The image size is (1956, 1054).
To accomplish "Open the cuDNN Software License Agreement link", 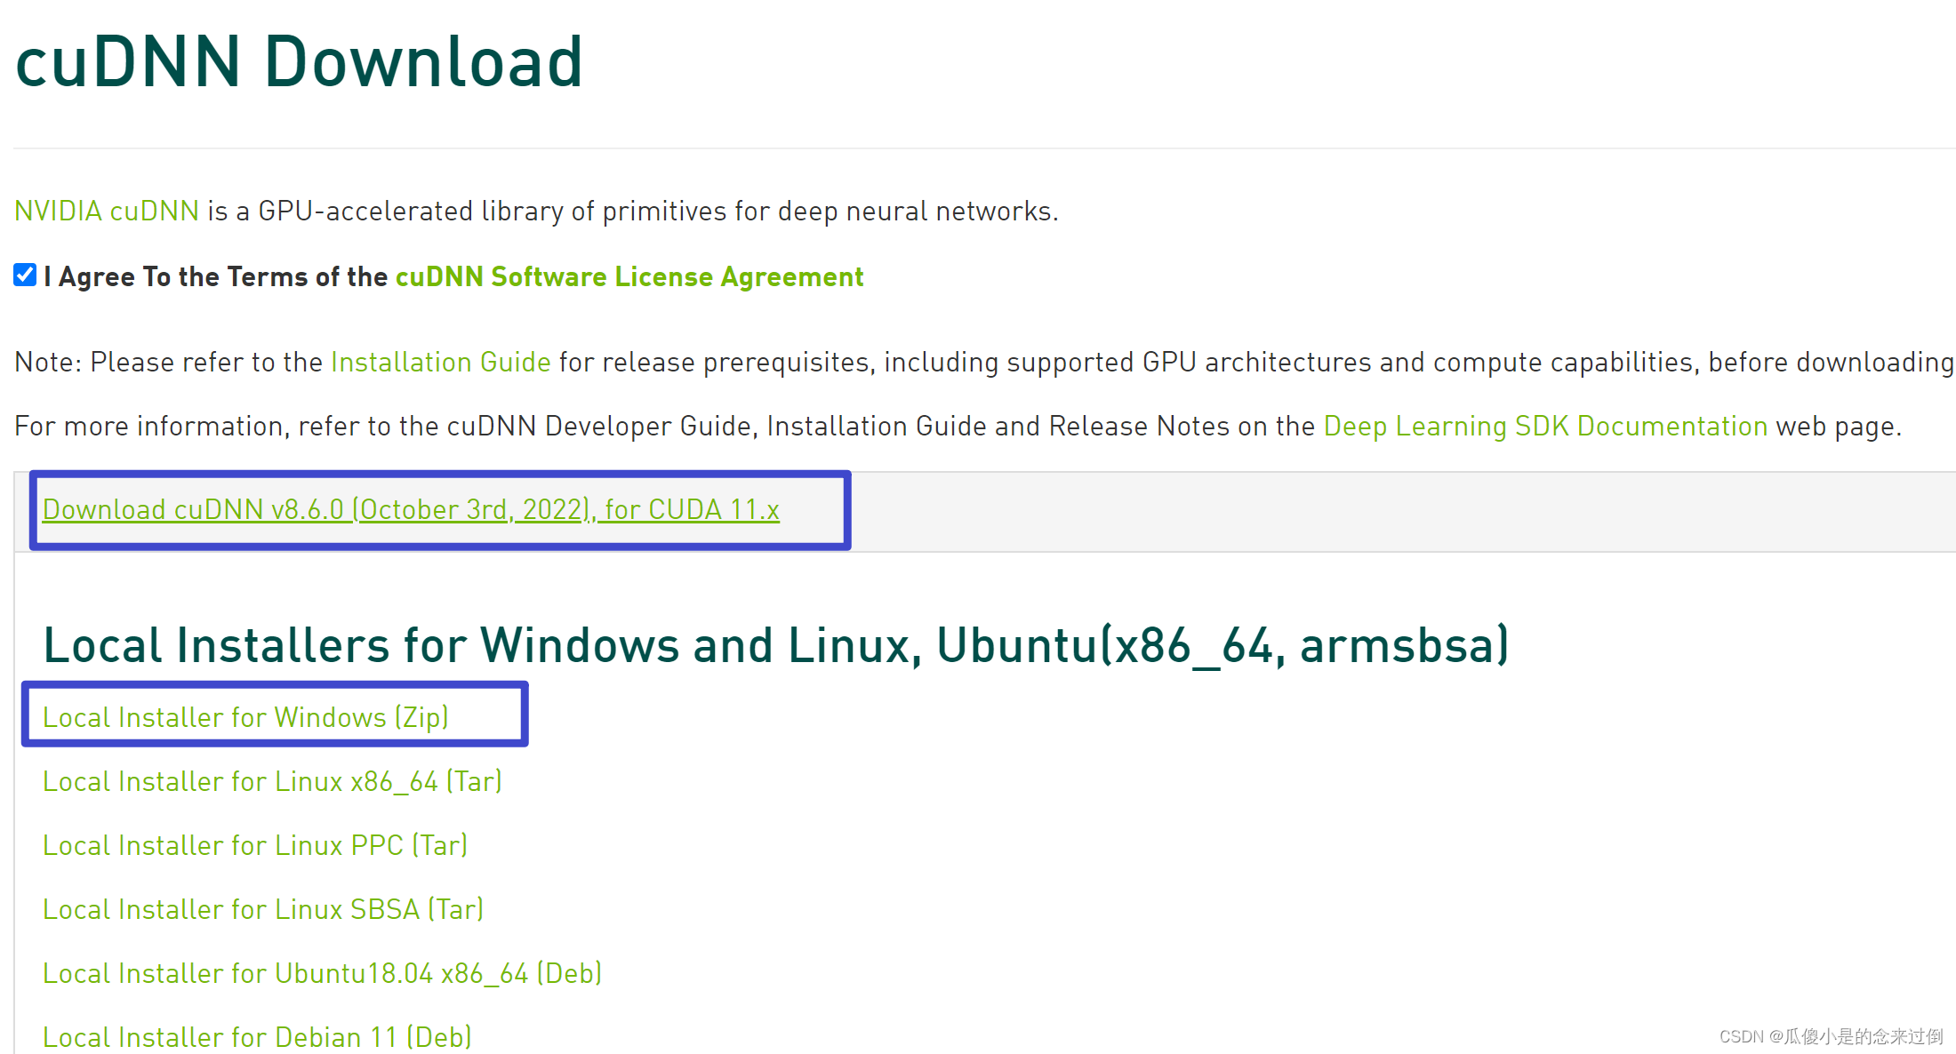I will pos(629,276).
